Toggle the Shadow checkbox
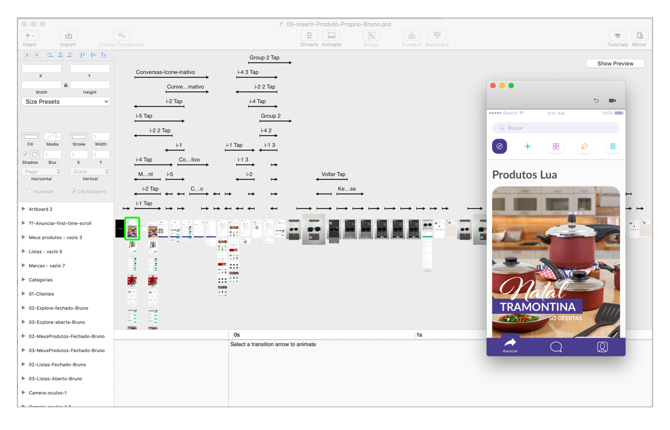The height and width of the screenshot is (430, 670). point(25,154)
